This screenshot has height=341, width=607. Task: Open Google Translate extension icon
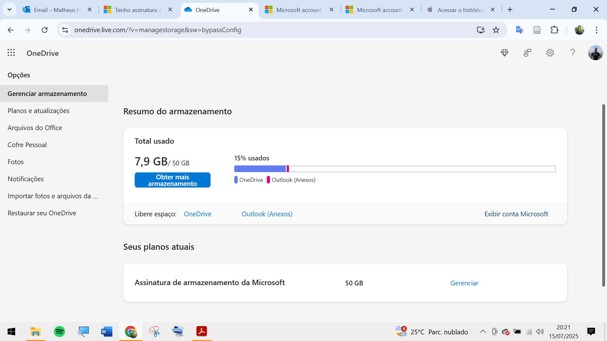click(519, 30)
